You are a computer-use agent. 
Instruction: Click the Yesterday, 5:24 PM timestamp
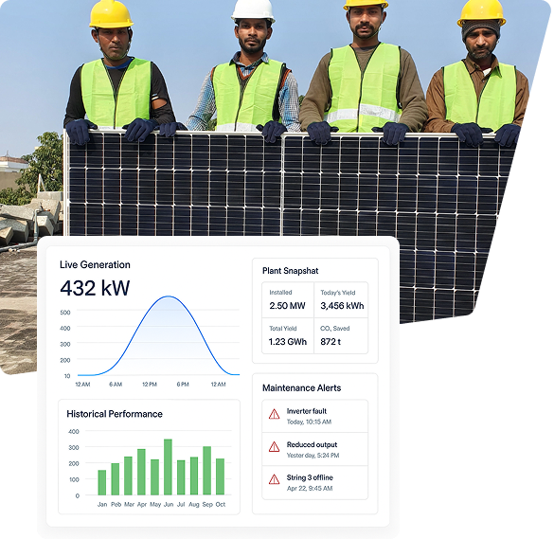[x=313, y=456]
